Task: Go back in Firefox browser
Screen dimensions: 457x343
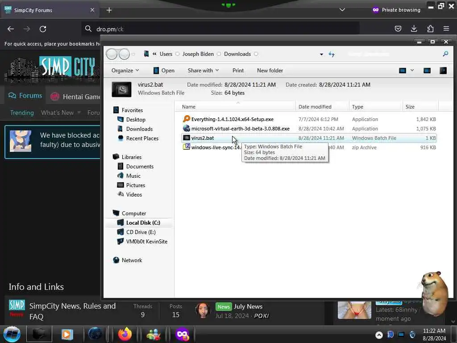Action: pos(11,29)
